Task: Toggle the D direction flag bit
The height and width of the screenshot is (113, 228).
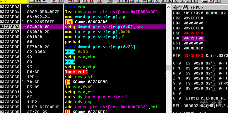Action: 180,93
